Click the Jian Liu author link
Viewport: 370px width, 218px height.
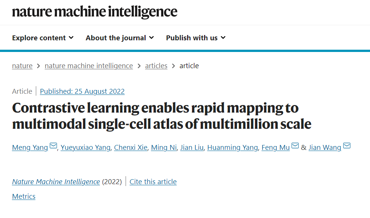point(192,148)
